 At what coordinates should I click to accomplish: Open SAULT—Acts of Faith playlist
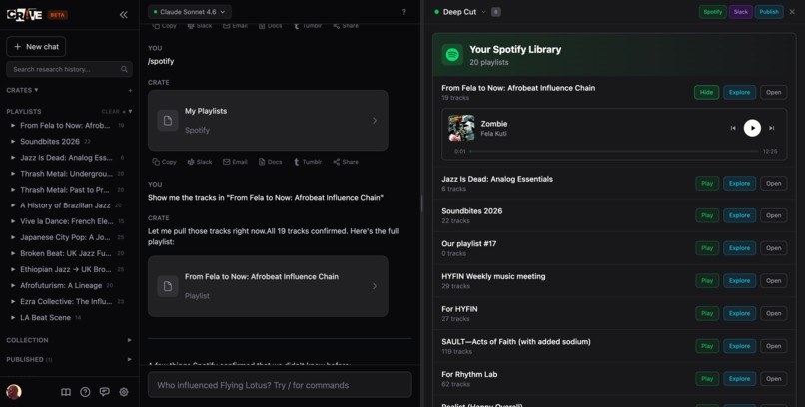(x=774, y=346)
